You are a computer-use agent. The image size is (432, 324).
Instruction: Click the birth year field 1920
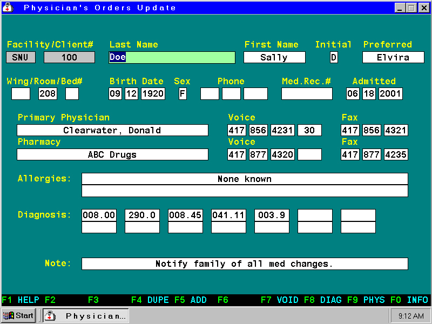153,93
